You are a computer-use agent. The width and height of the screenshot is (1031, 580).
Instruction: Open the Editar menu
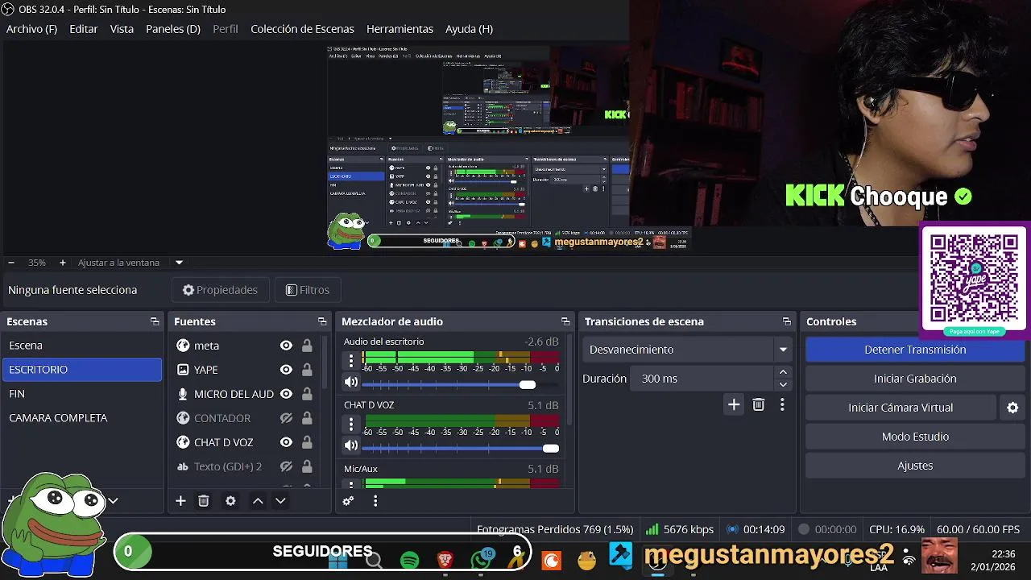pos(84,29)
